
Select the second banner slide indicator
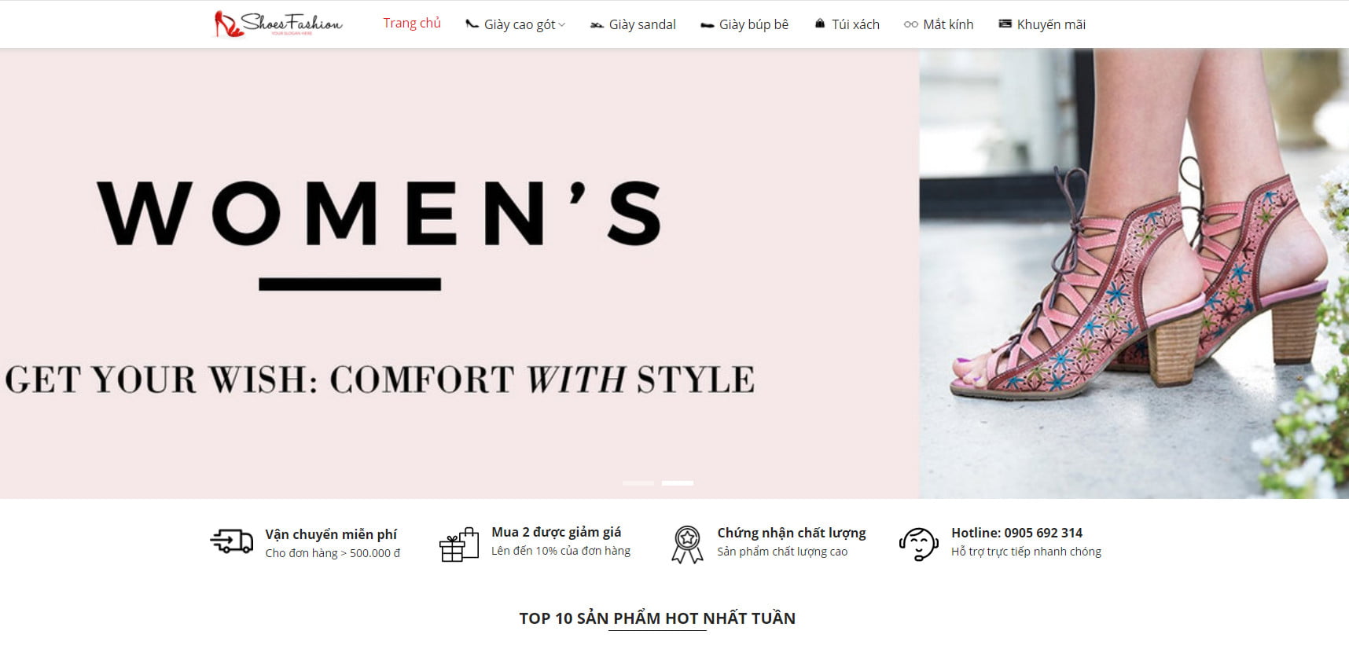pos(678,483)
